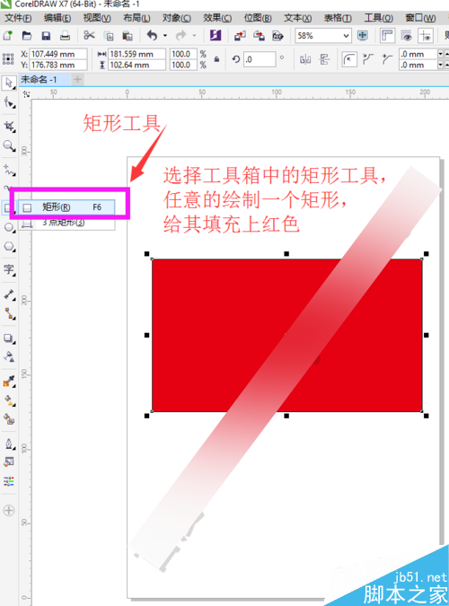Edit the object height field 102.64 mm

coord(136,65)
